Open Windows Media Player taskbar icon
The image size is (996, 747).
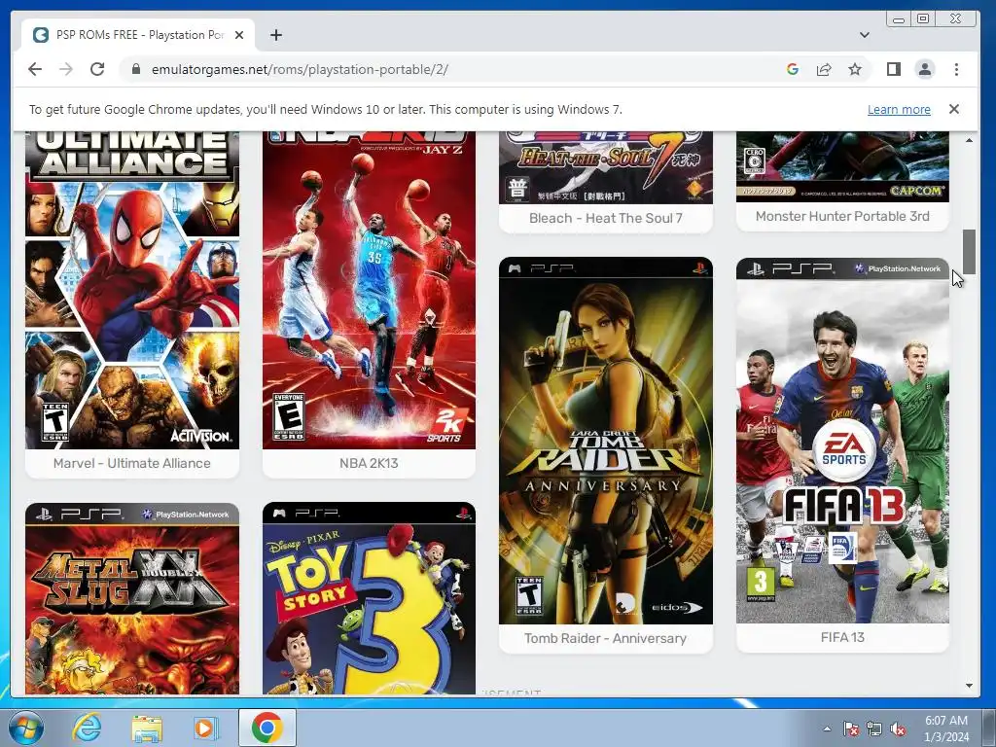204,728
